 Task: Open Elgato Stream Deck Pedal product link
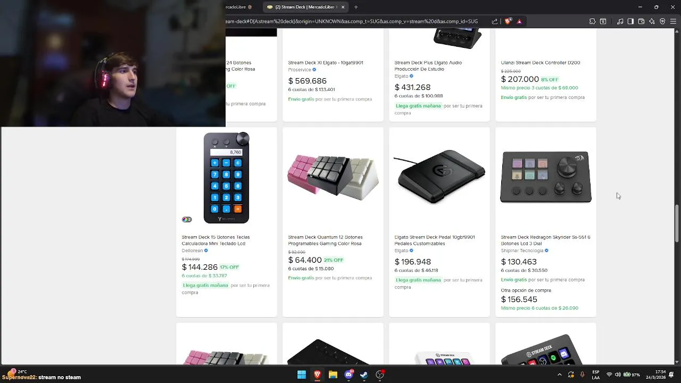tap(434, 240)
